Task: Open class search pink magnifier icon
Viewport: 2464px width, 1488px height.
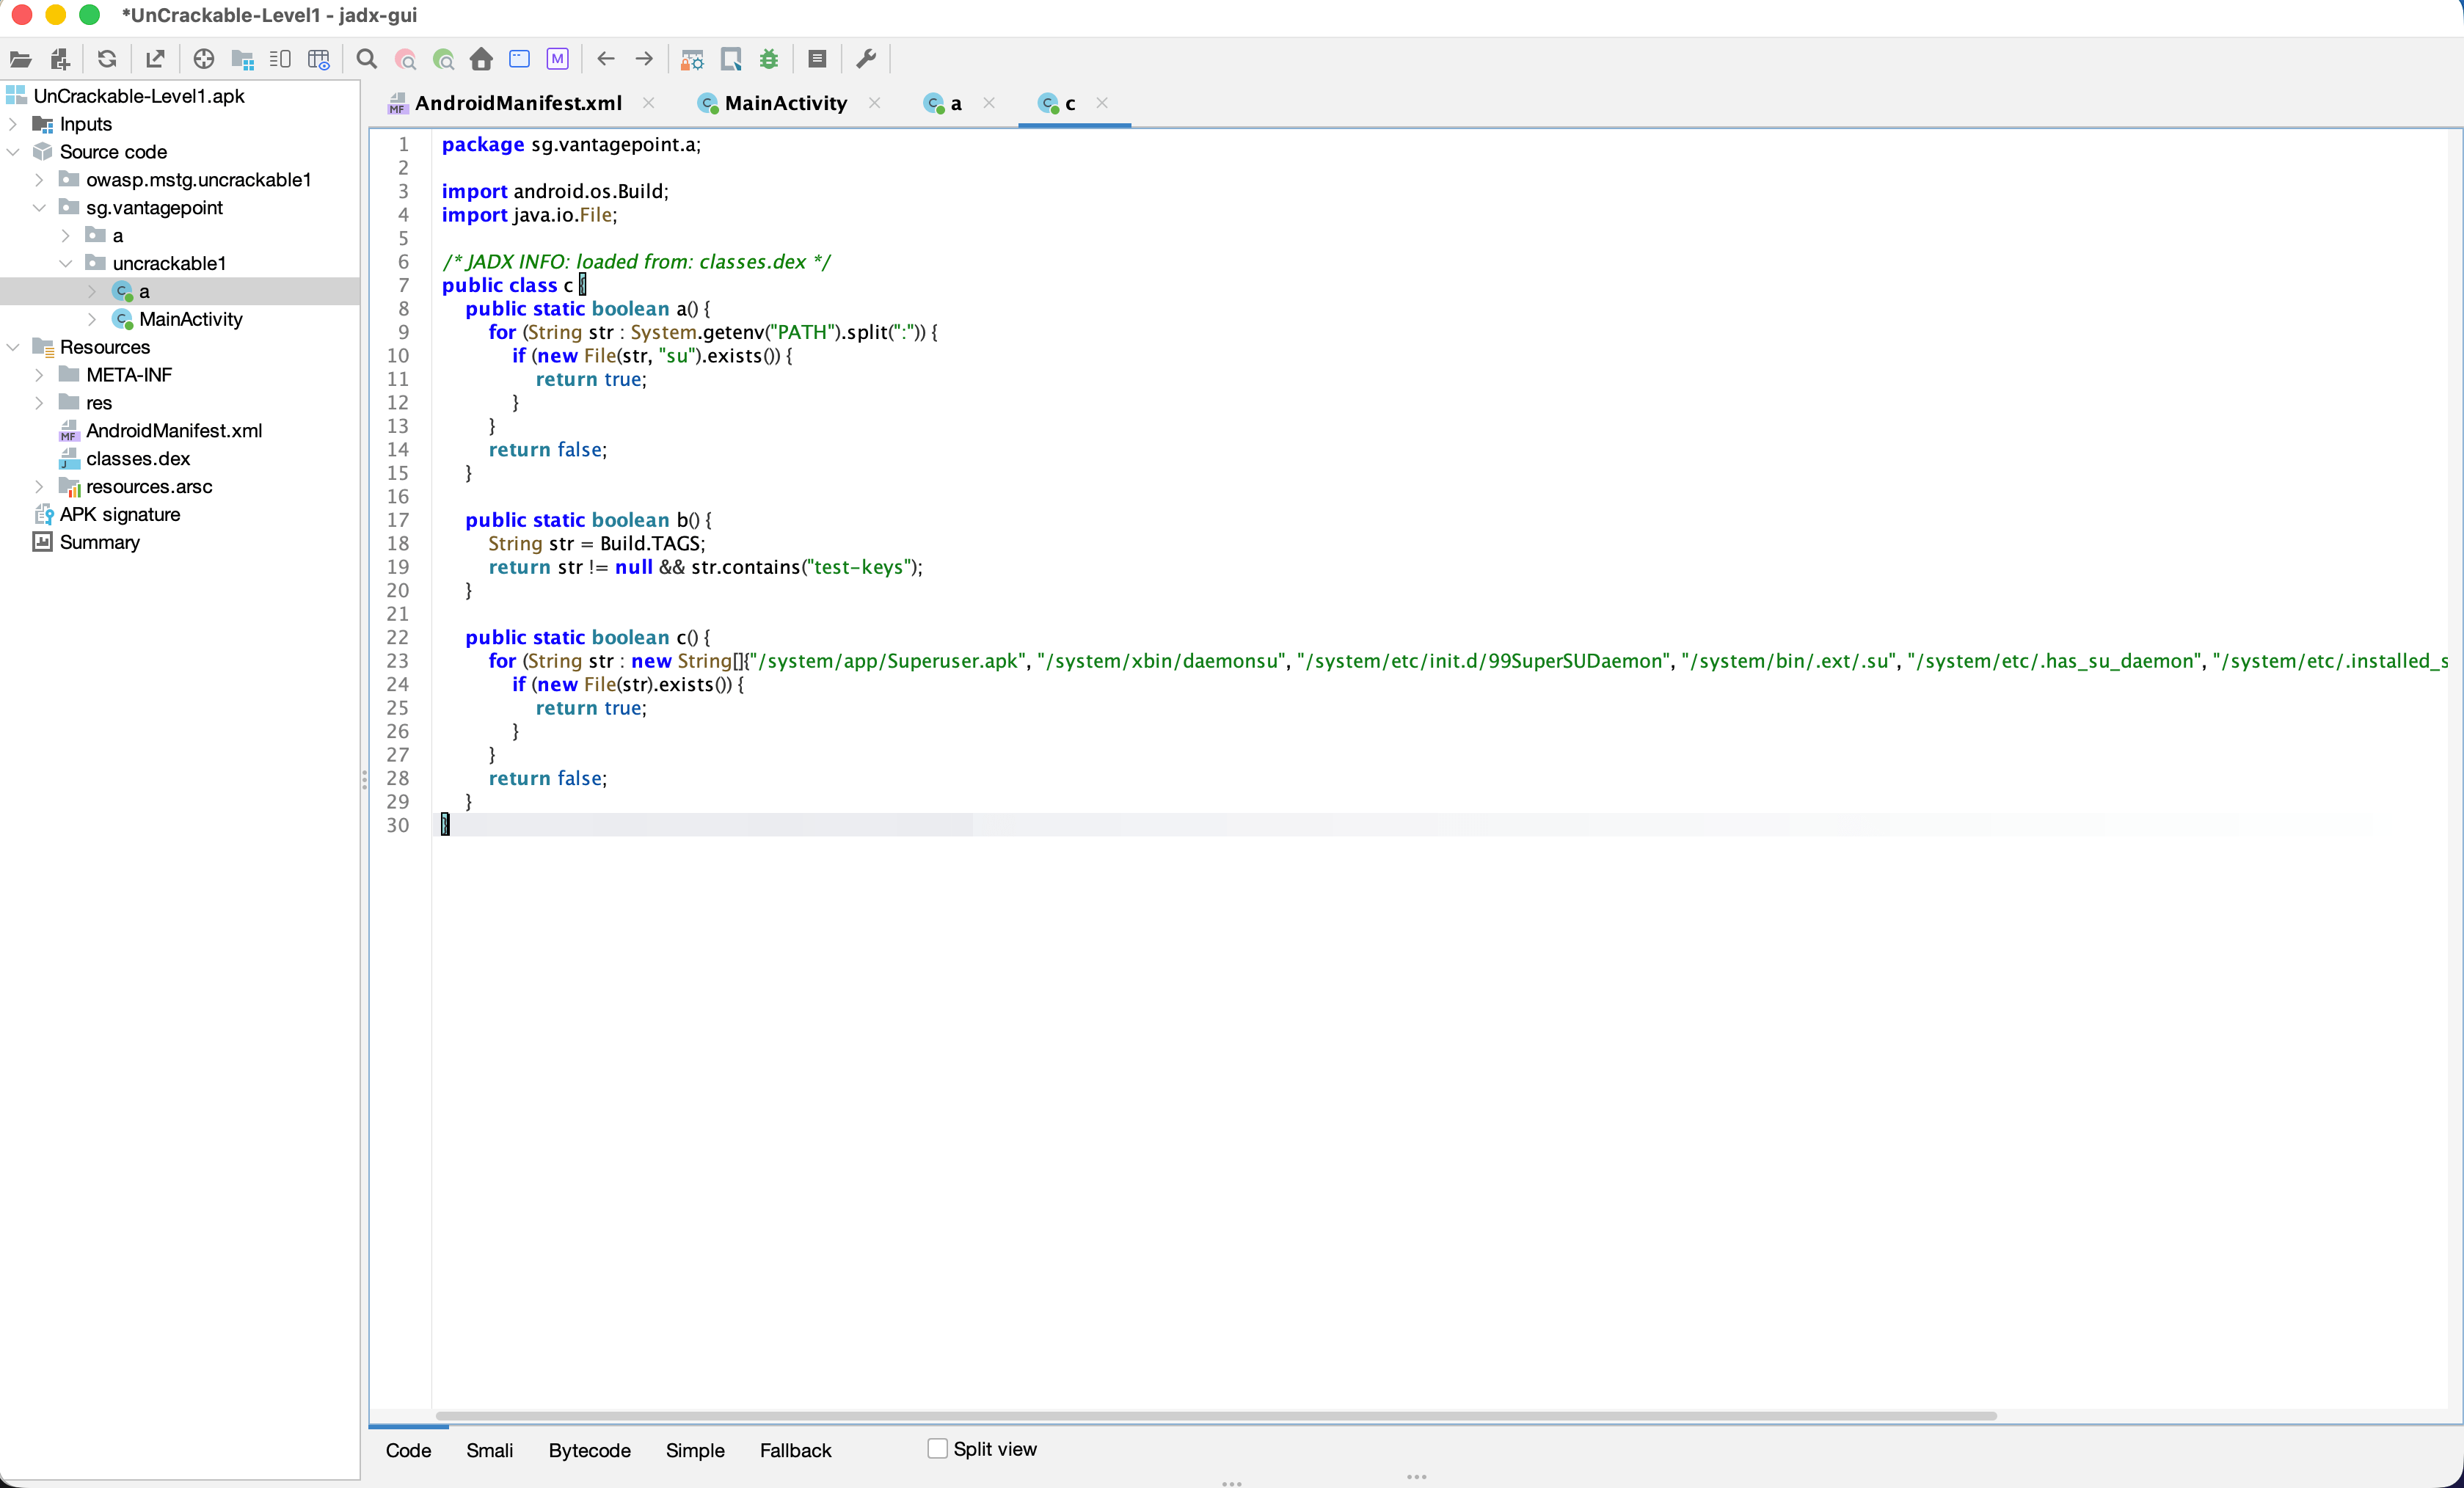Action: coord(405,59)
